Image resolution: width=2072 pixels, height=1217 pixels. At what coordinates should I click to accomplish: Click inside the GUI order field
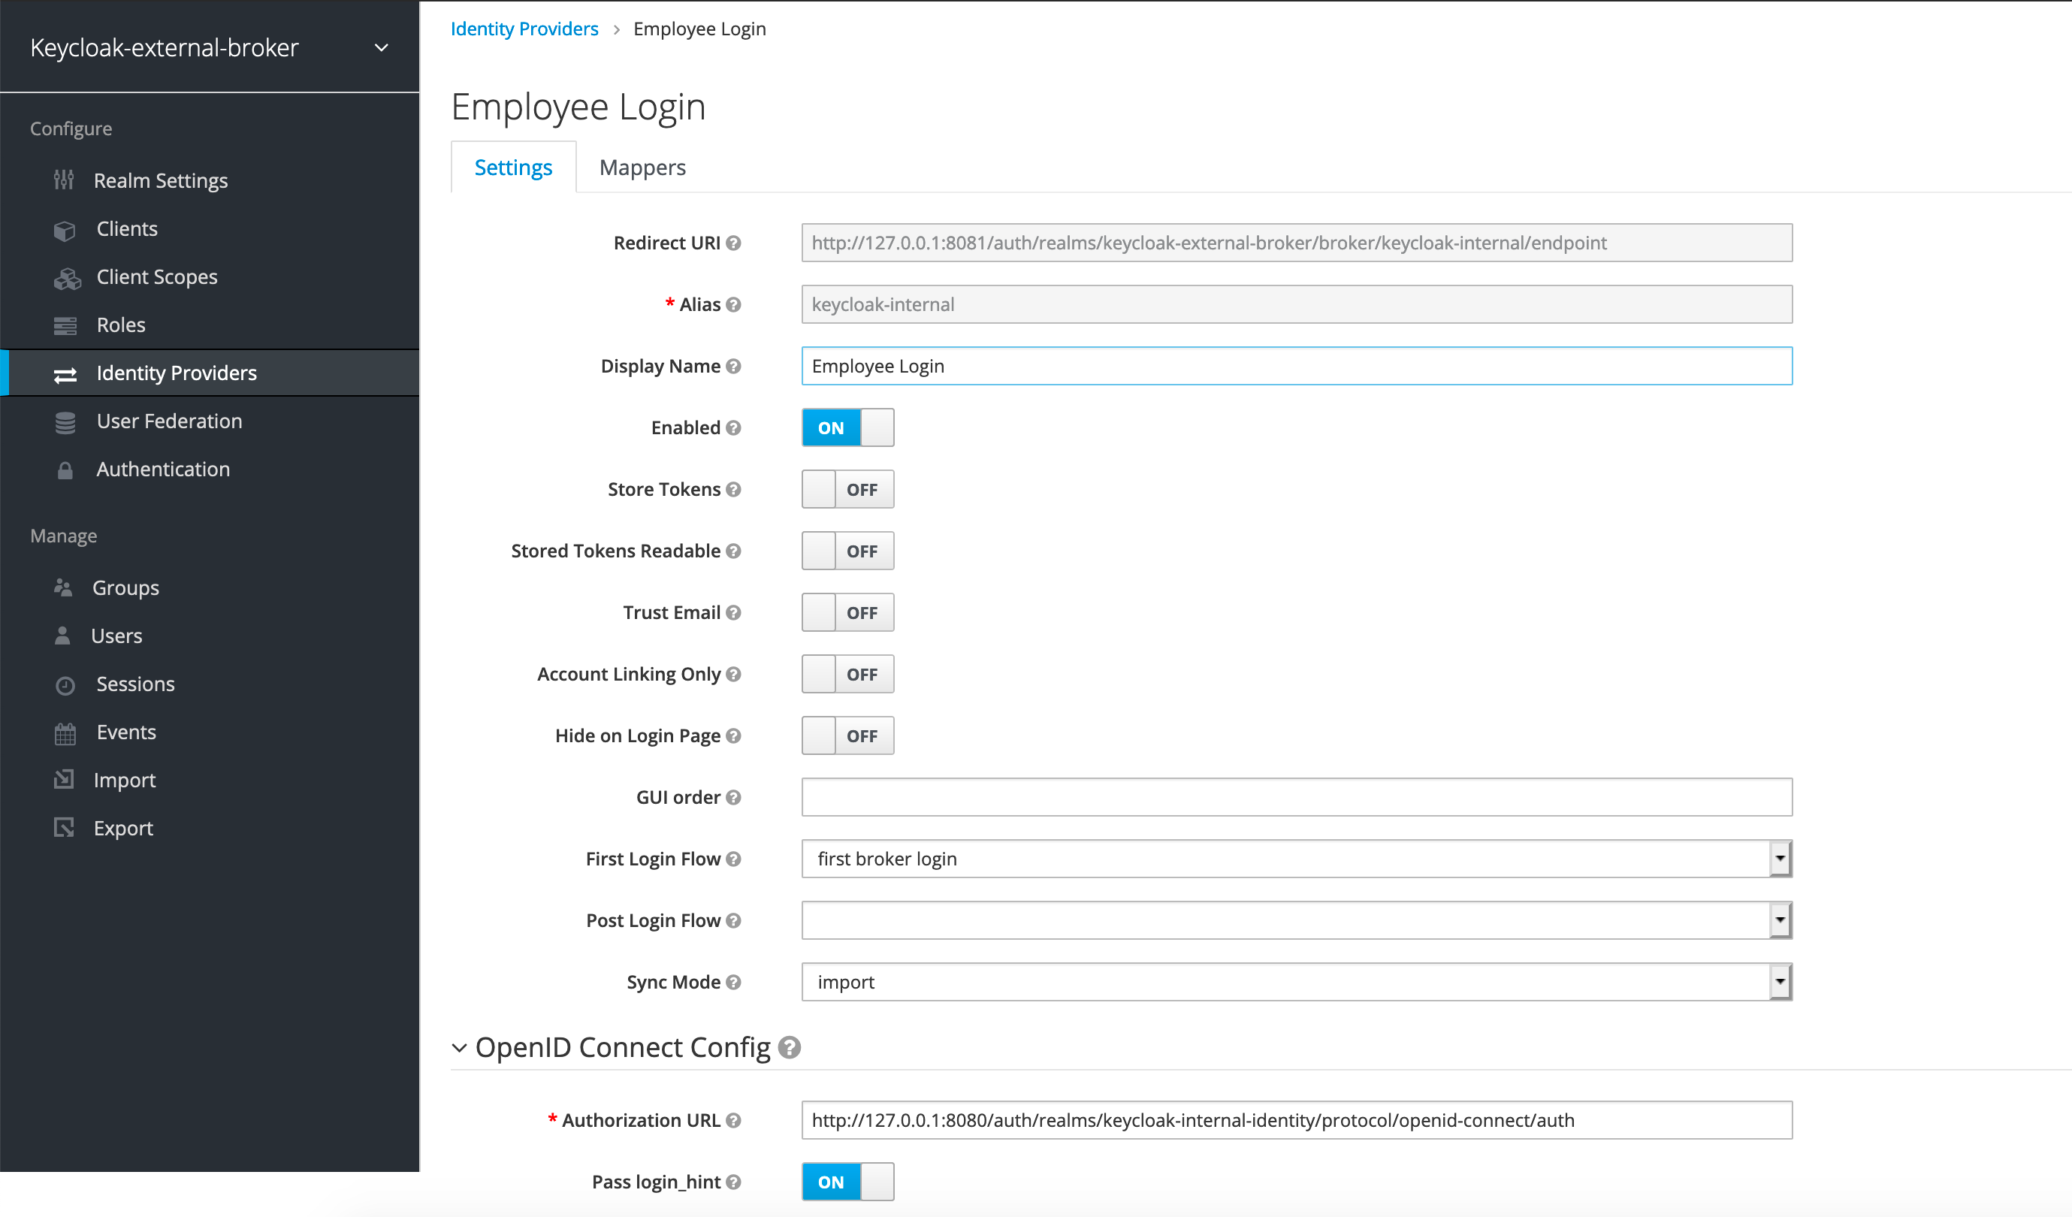pyautogui.click(x=1296, y=797)
